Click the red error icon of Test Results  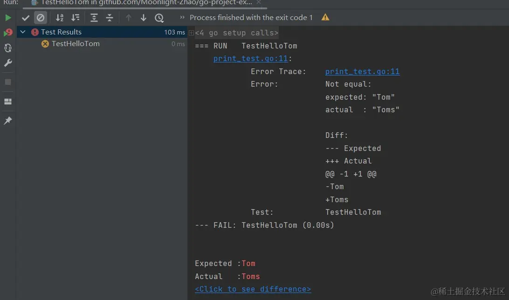click(35, 32)
